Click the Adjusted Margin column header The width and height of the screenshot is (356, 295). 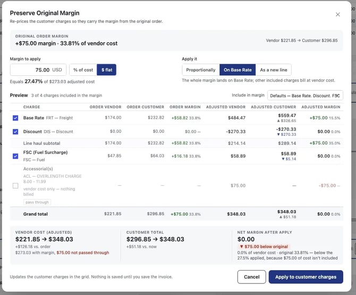(x=321, y=107)
